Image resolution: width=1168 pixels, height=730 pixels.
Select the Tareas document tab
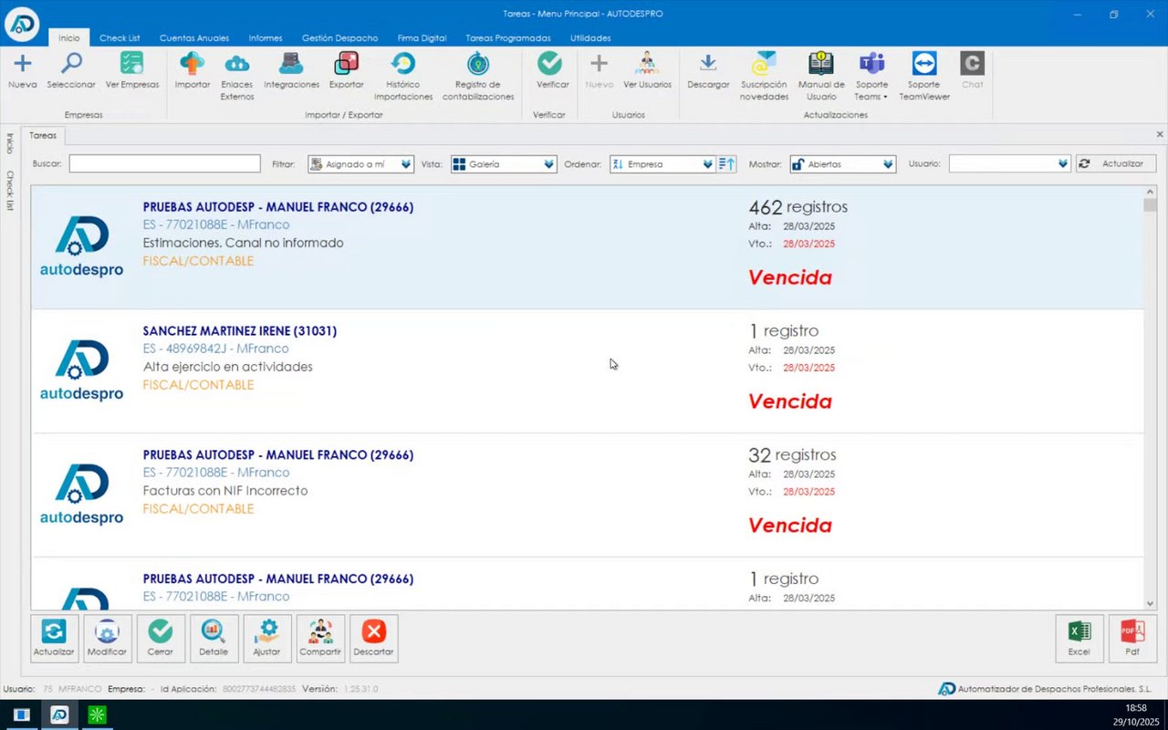click(x=43, y=135)
